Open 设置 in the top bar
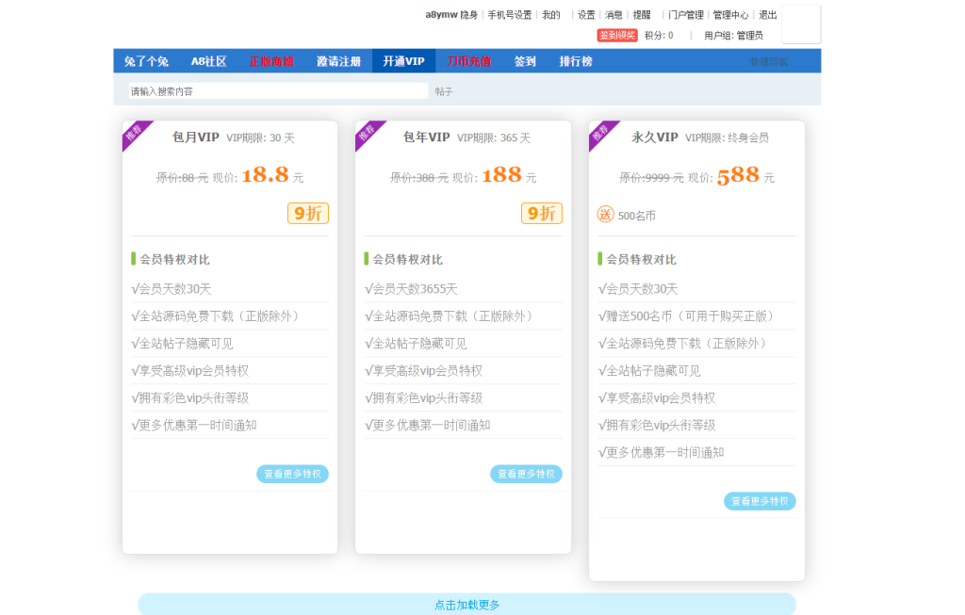This screenshot has width=965, height=615. (586, 15)
